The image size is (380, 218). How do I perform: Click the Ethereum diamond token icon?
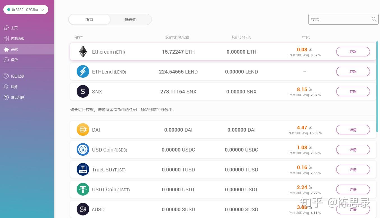pos(83,52)
